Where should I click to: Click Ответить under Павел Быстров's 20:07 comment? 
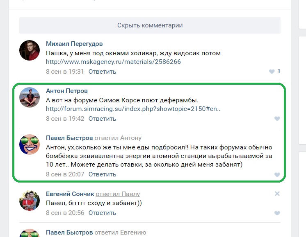102,174
